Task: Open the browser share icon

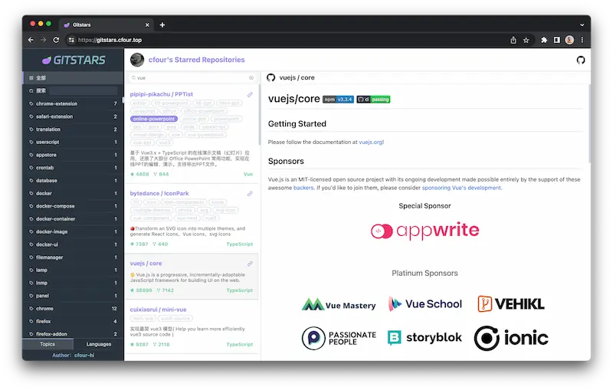Action: [513, 40]
